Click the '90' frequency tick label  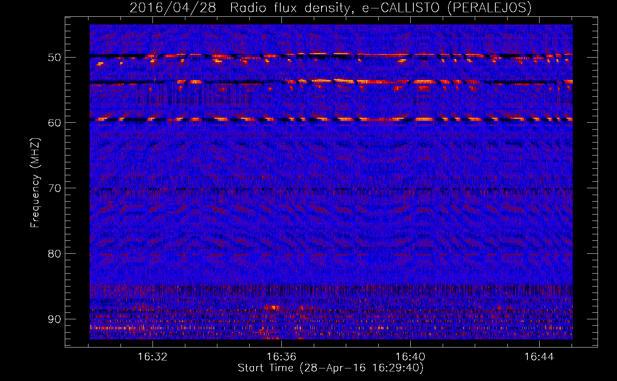pyautogui.click(x=55, y=319)
